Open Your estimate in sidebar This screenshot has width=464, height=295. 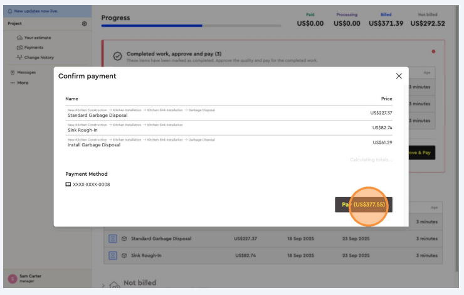[x=38, y=38]
